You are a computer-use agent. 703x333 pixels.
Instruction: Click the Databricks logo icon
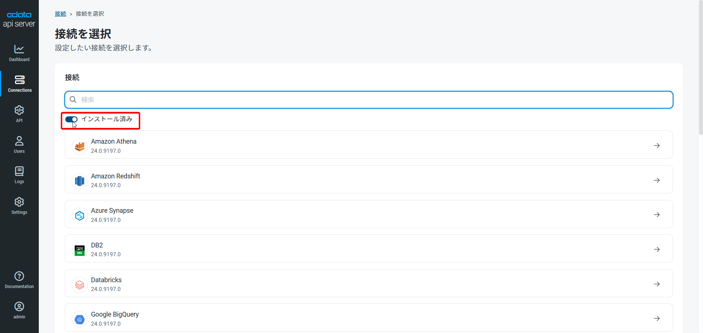coord(79,285)
